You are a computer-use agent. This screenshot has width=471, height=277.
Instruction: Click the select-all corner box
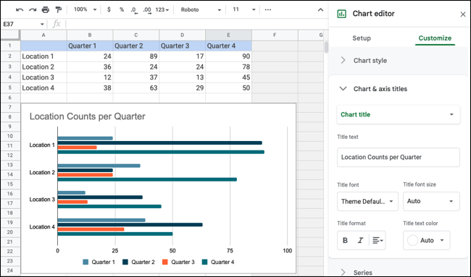10,35
